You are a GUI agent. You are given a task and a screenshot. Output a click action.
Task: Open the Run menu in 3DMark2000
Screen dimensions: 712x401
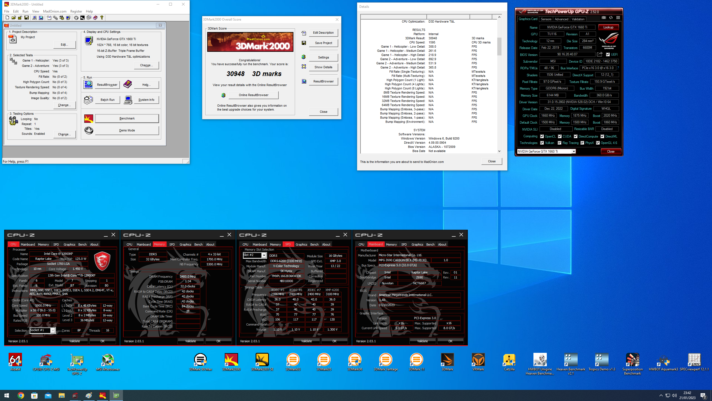(x=25, y=11)
